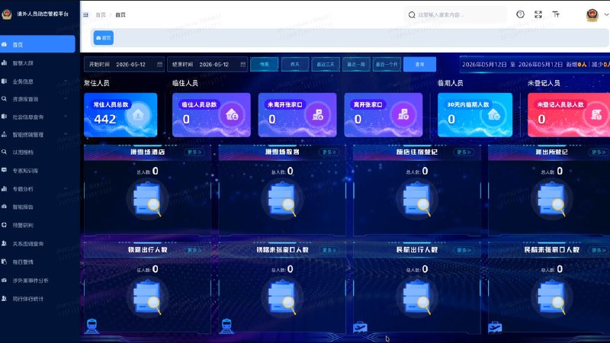The image size is (610, 343).
Task: Select the 今天 quick range button
Action: coord(264,65)
